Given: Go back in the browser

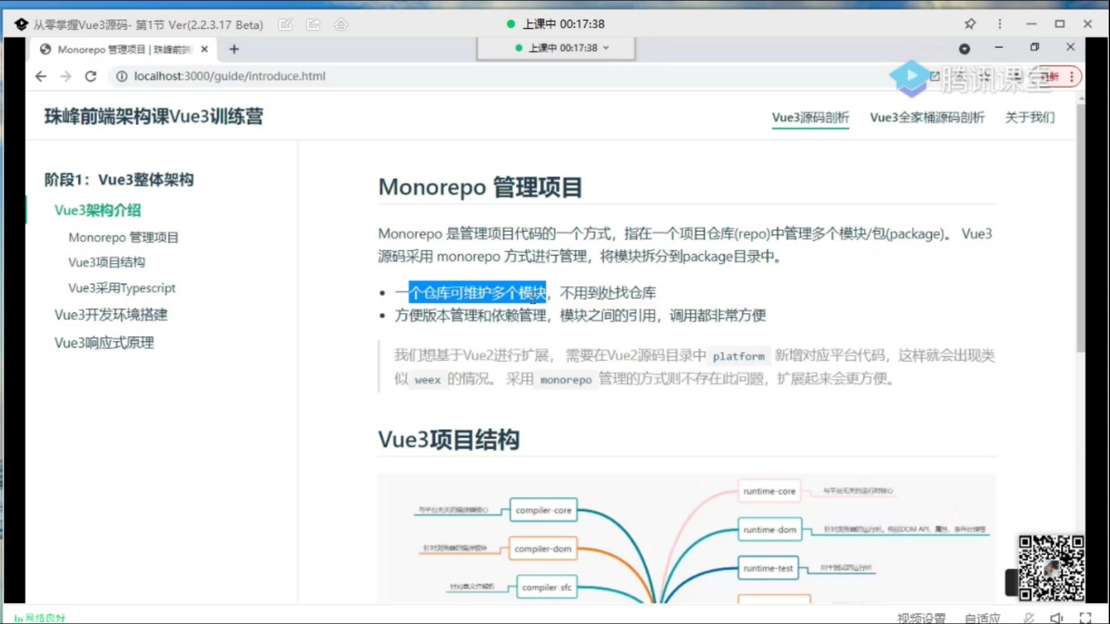Looking at the screenshot, I should (x=40, y=76).
